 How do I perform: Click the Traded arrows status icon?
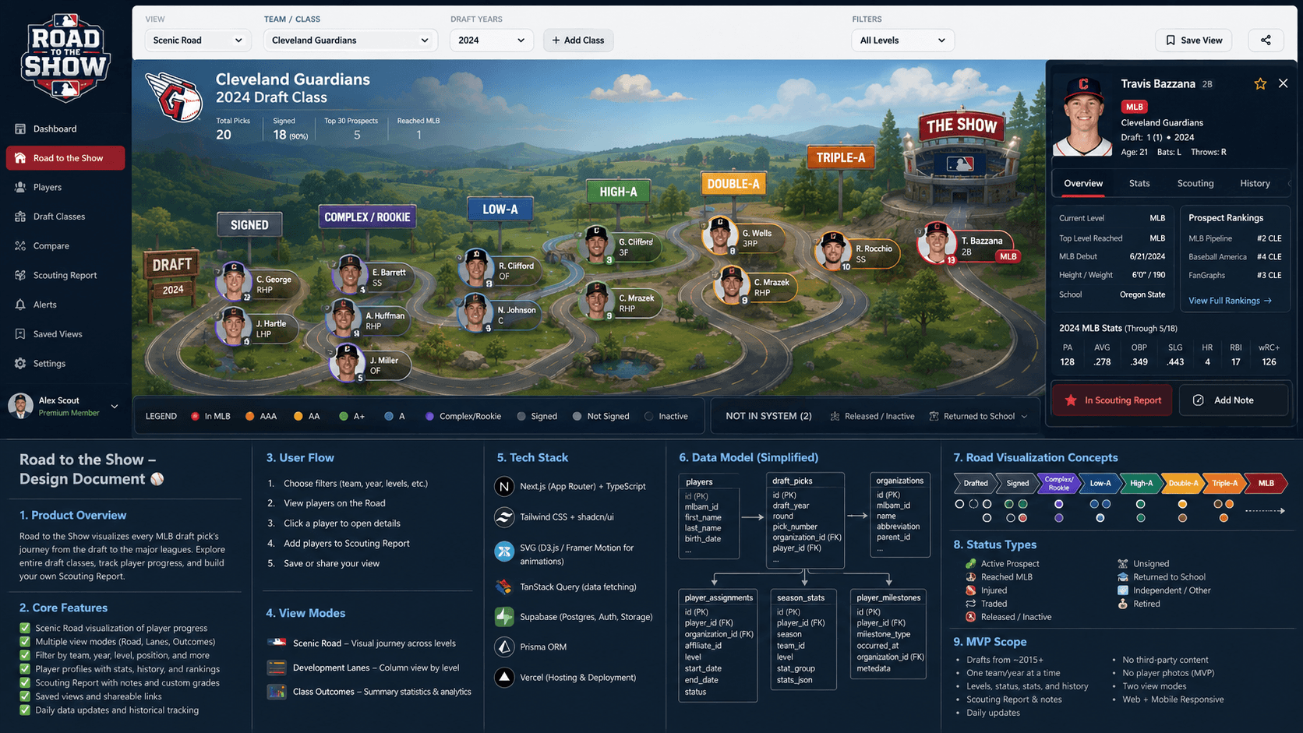[971, 604]
